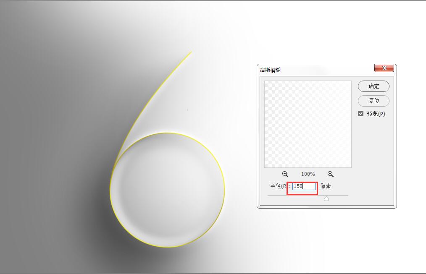Toggle the 预览(P) checkbox
426x274 pixels.
tap(360, 114)
